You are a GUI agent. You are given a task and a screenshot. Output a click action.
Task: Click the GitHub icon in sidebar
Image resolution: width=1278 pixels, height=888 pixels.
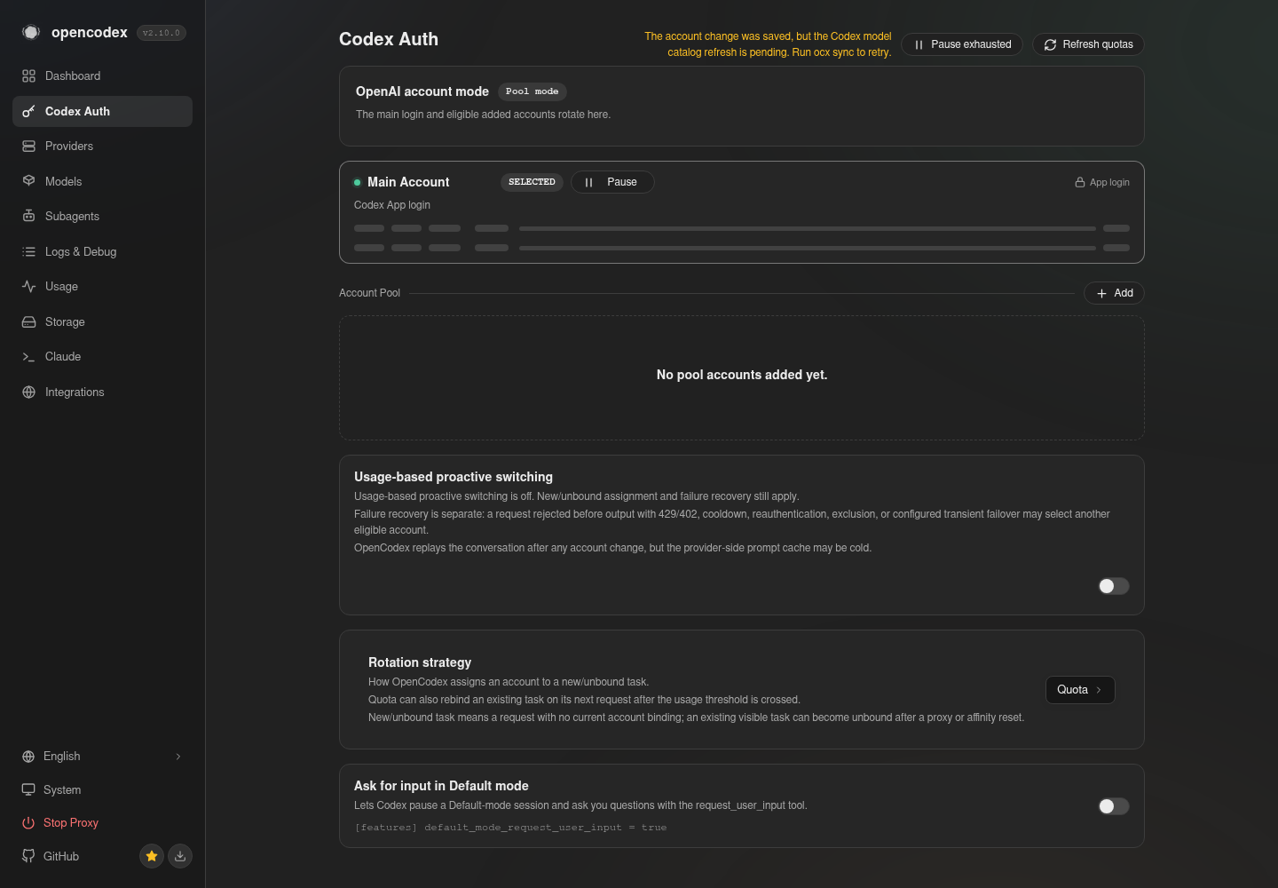coord(28,856)
